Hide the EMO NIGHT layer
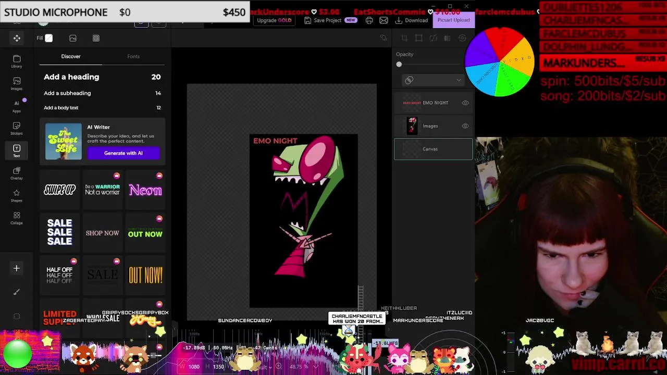Image resolution: width=667 pixels, height=375 pixels. pos(465,103)
